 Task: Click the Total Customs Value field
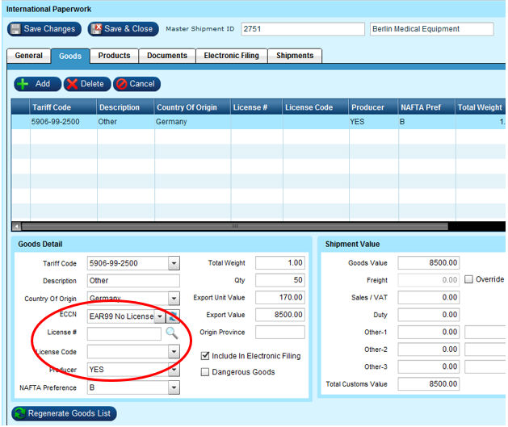pos(428,384)
